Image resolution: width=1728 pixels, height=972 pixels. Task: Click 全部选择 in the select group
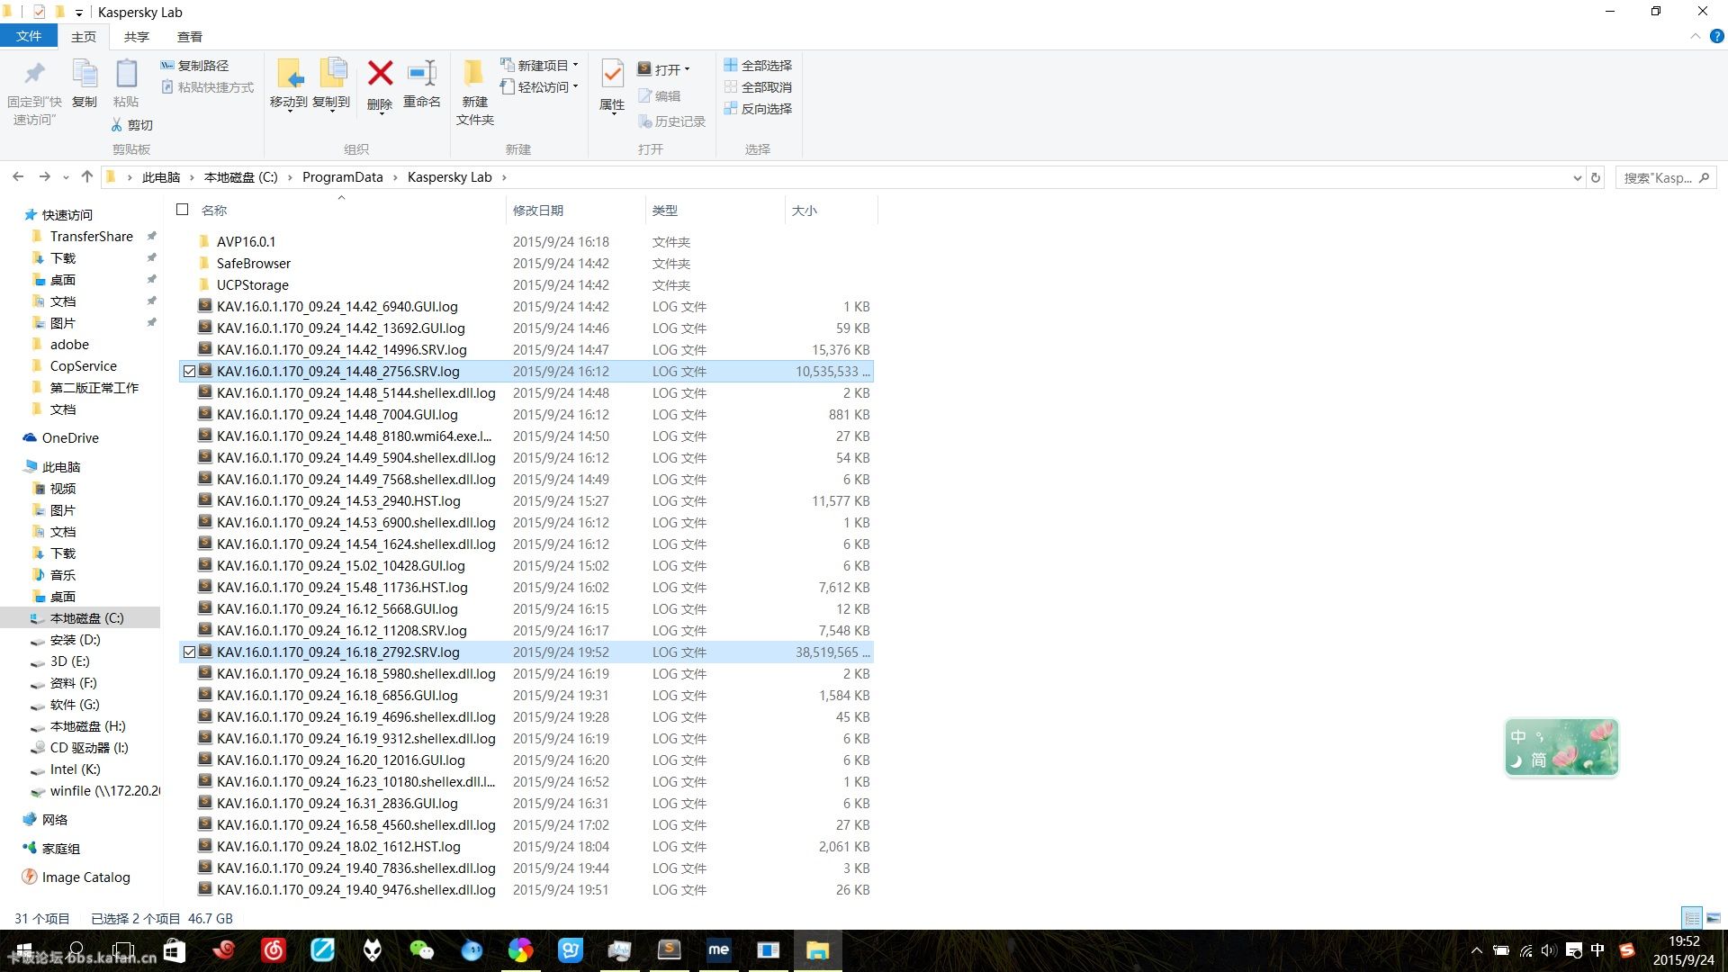(758, 66)
